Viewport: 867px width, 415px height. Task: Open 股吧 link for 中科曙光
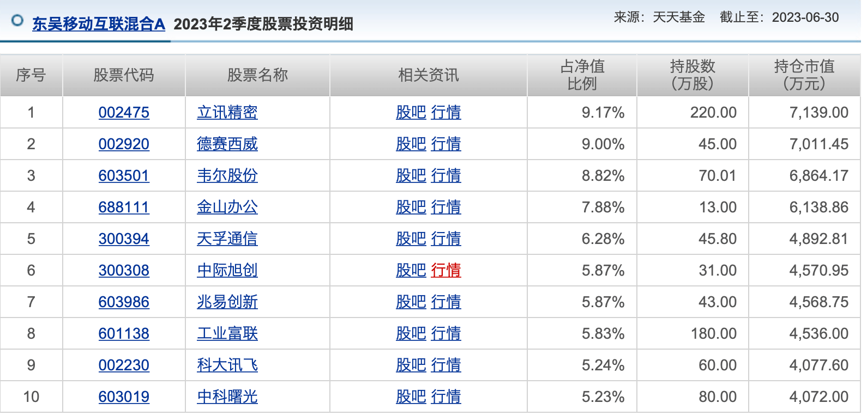[411, 397]
